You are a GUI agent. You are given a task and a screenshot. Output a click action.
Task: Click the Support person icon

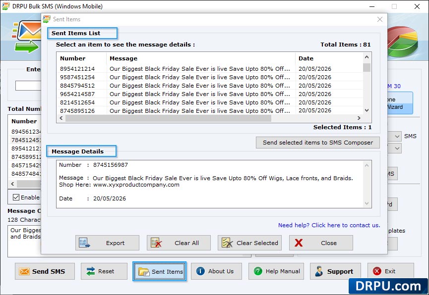[x=319, y=271]
